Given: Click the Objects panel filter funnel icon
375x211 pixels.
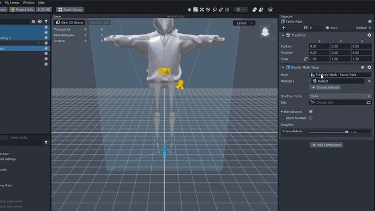Looking at the screenshot, I should pos(46,21).
